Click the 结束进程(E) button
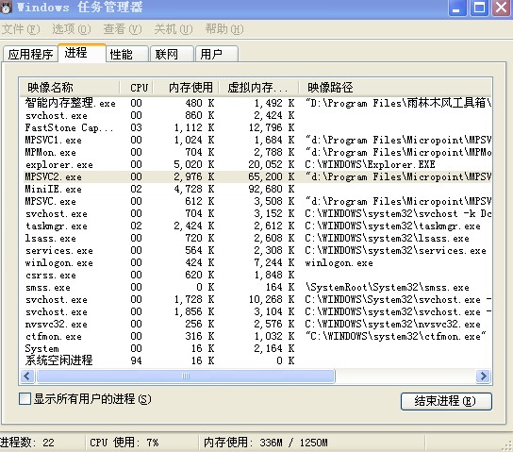Viewport: 513px width, 452px height. pos(446,401)
